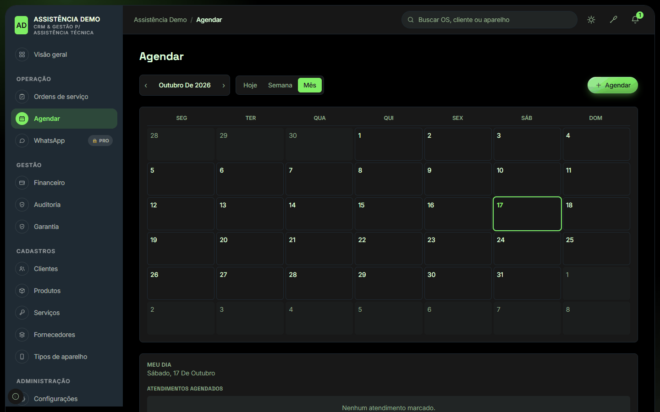The image size is (660, 412).
Task: Click the Fornecedores layers icon
Action: pyautogui.click(x=22, y=335)
